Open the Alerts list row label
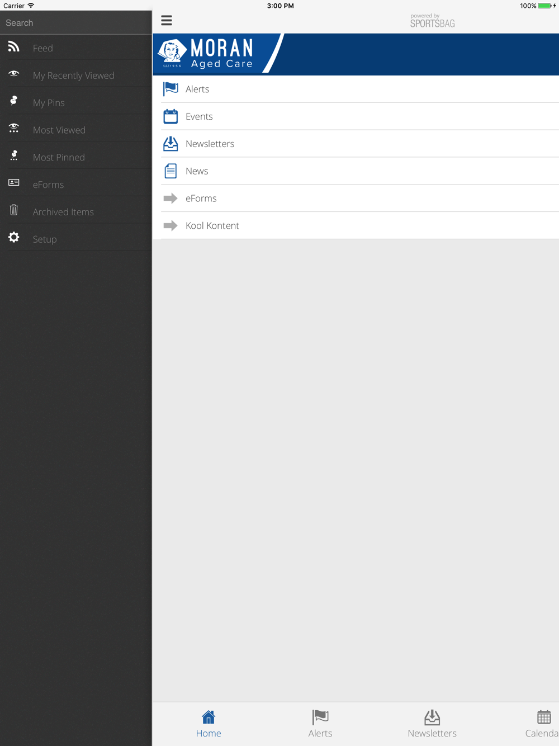This screenshot has height=746, width=559. coord(197,89)
